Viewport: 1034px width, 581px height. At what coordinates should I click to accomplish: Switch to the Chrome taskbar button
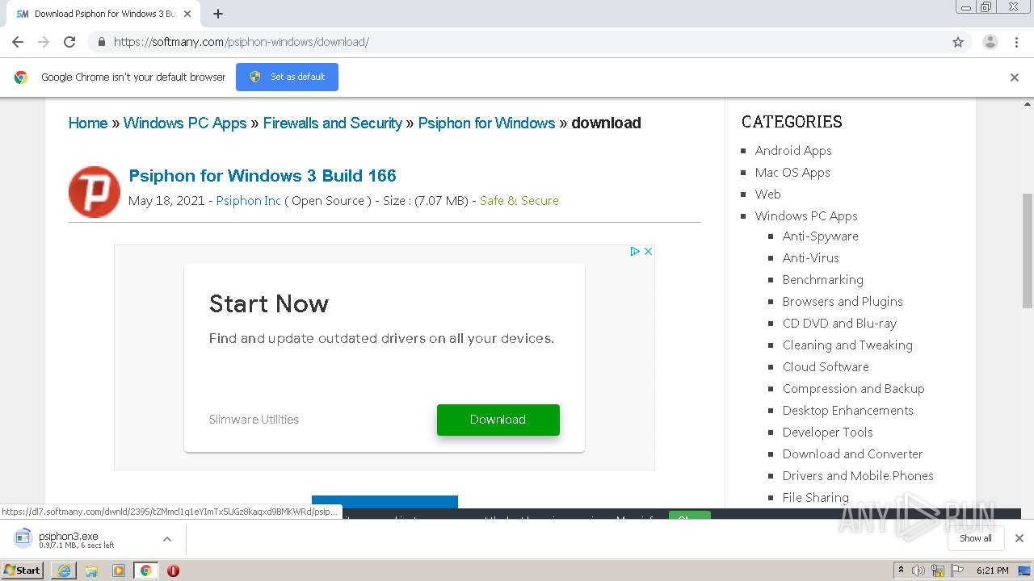coord(145,571)
